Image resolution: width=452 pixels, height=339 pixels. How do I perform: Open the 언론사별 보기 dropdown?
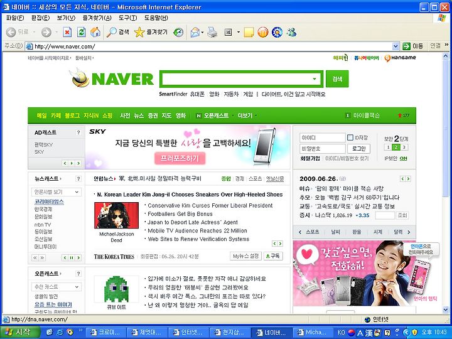coord(56,192)
